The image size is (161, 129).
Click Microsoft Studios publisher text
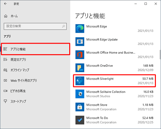coord(98,96)
